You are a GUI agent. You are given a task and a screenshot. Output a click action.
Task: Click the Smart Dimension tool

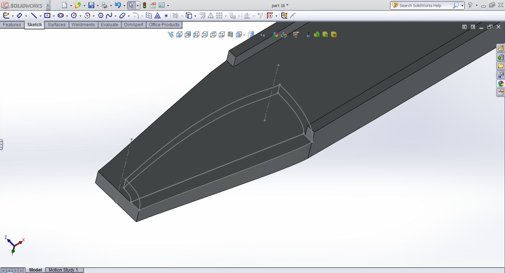19,16
